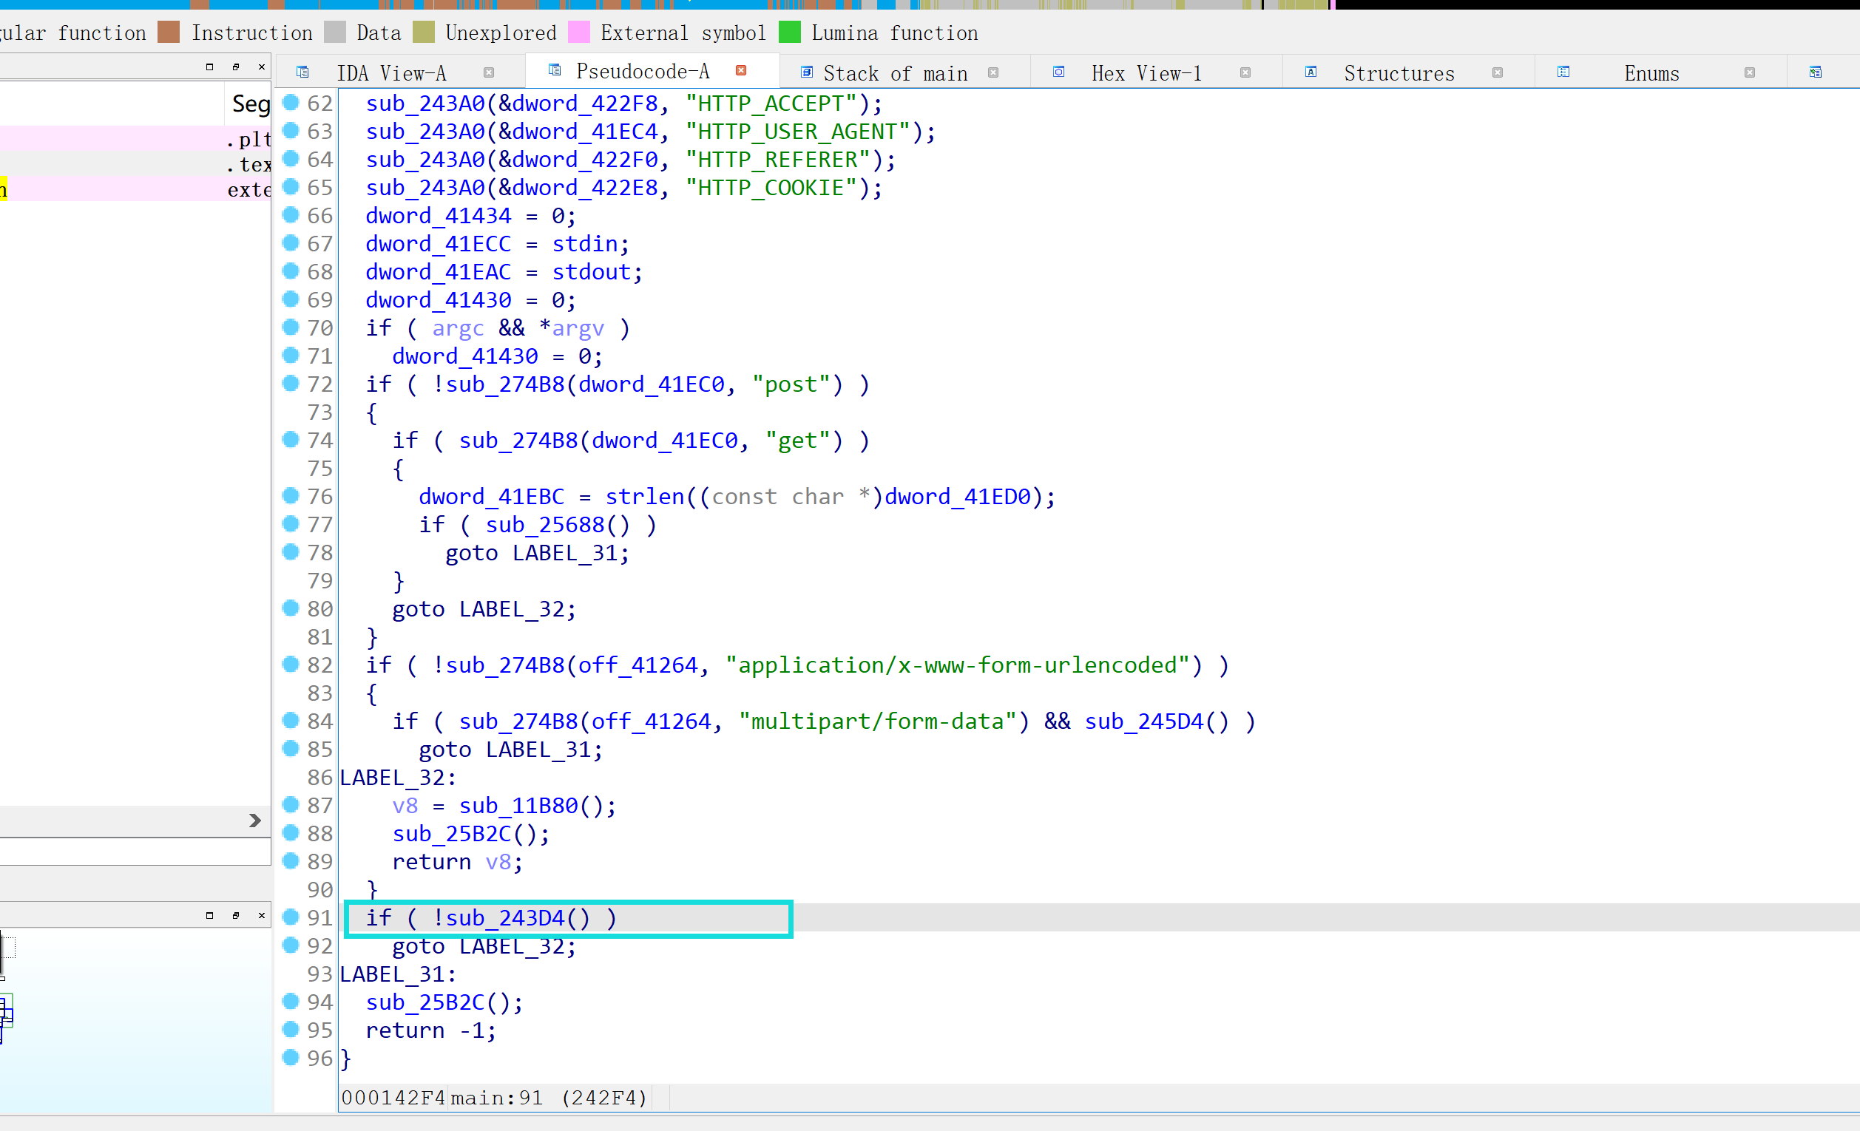
Task: Toggle breakpoint dot on line 72
Action: click(x=291, y=384)
